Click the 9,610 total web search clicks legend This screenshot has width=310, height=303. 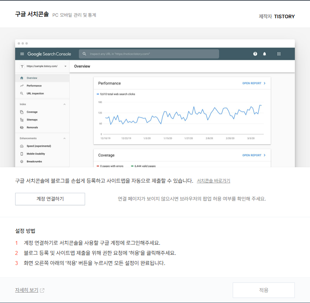click(x=116, y=94)
